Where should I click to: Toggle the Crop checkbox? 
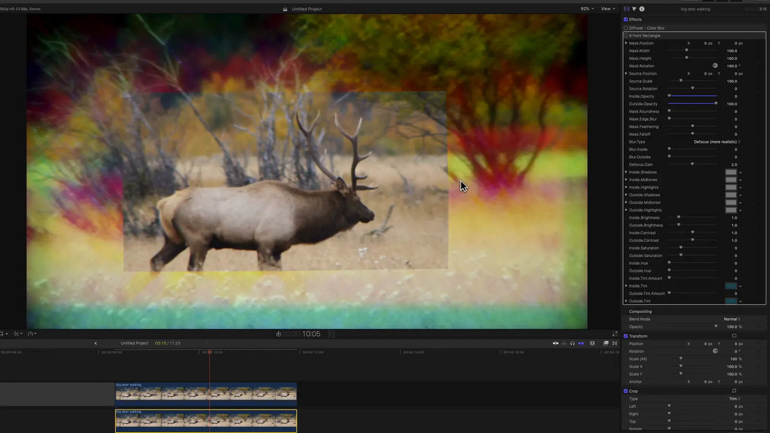[x=626, y=391]
